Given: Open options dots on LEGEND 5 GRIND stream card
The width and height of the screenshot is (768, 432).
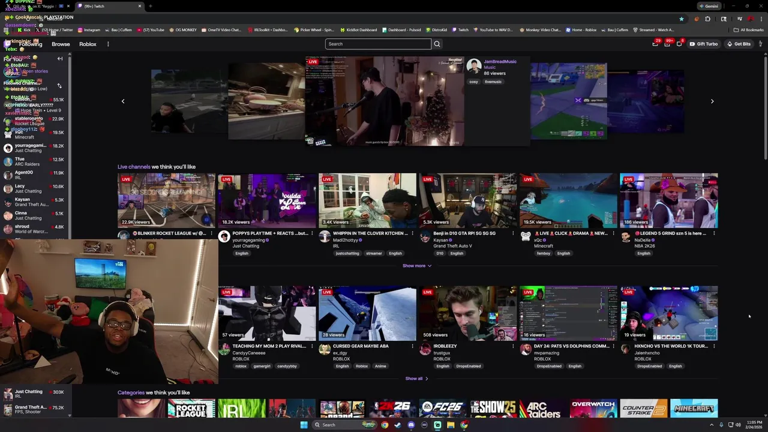Looking at the screenshot, I should tap(714, 233).
